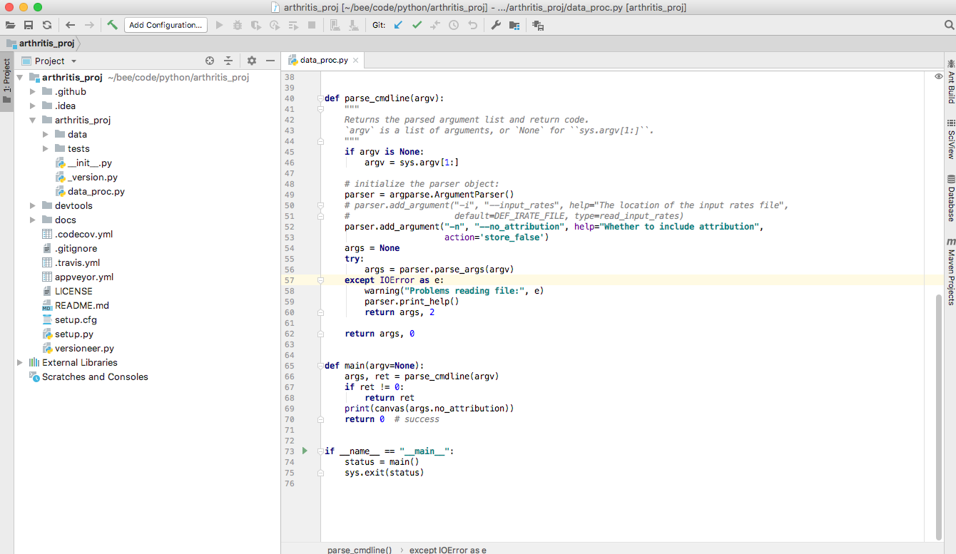
Task: Click parse_cmdline() breadcrumb at editor bottom
Action: click(360, 550)
